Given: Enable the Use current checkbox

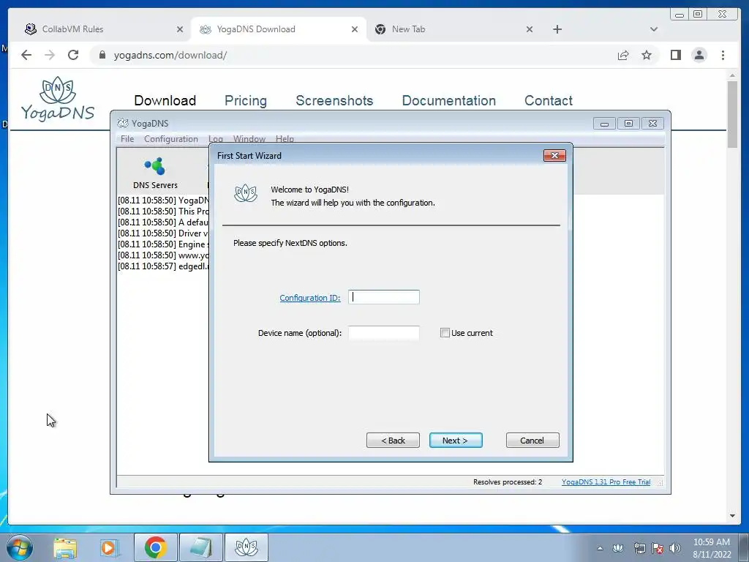Looking at the screenshot, I should tap(445, 333).
